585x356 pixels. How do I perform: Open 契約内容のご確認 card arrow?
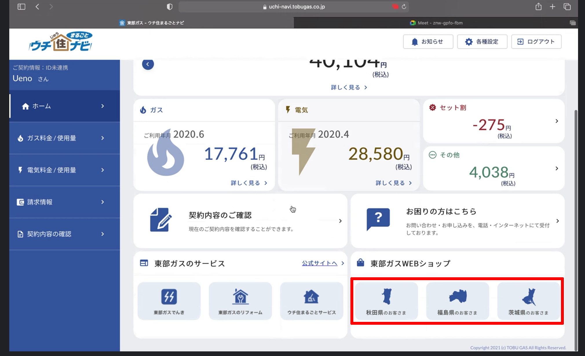pyautogui.click(x=340, y=221)
